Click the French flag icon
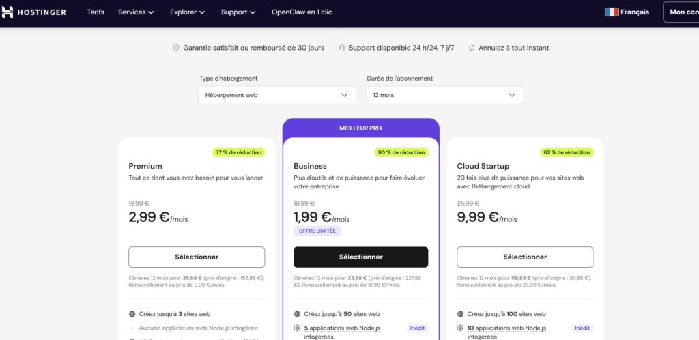Viewport: 699px width, 340px height. (x=612, y=12)
